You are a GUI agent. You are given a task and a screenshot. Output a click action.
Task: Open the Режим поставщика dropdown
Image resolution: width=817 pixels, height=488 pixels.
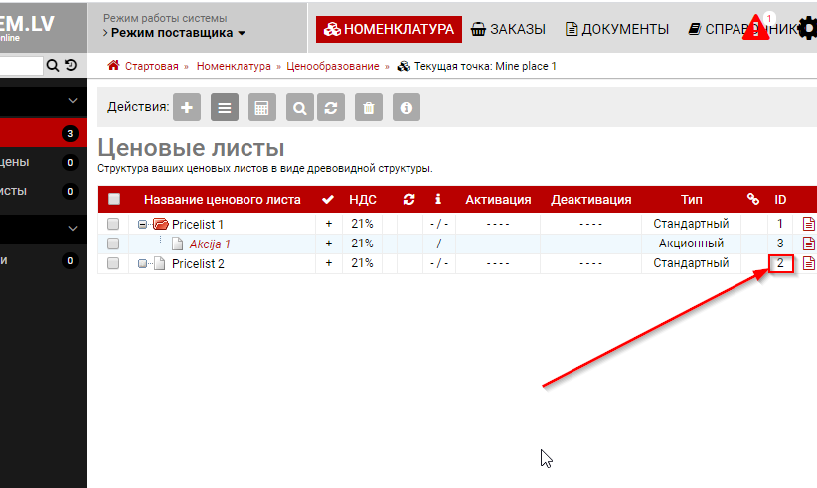[178, 33]
